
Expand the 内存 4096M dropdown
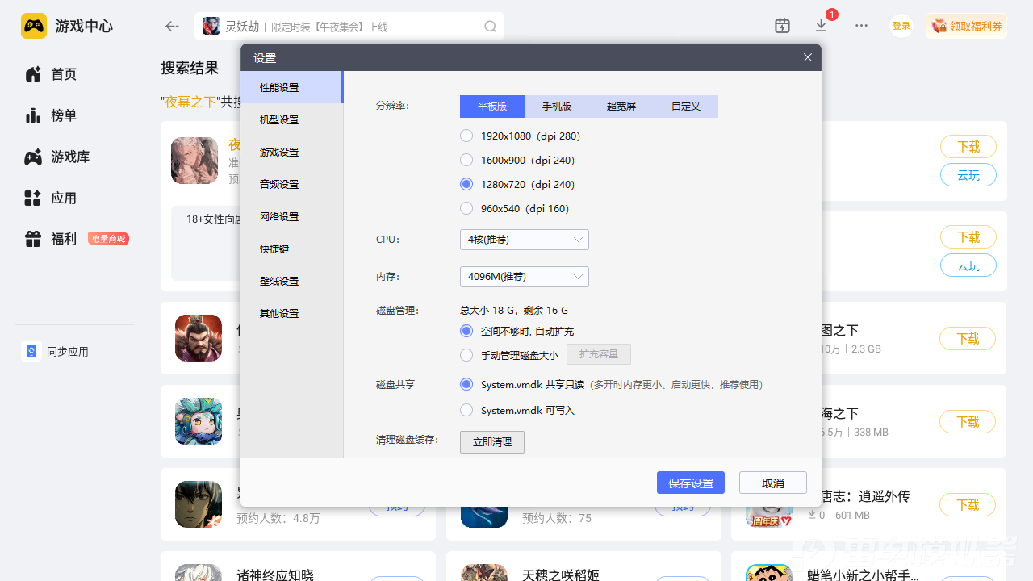point(524,277)
